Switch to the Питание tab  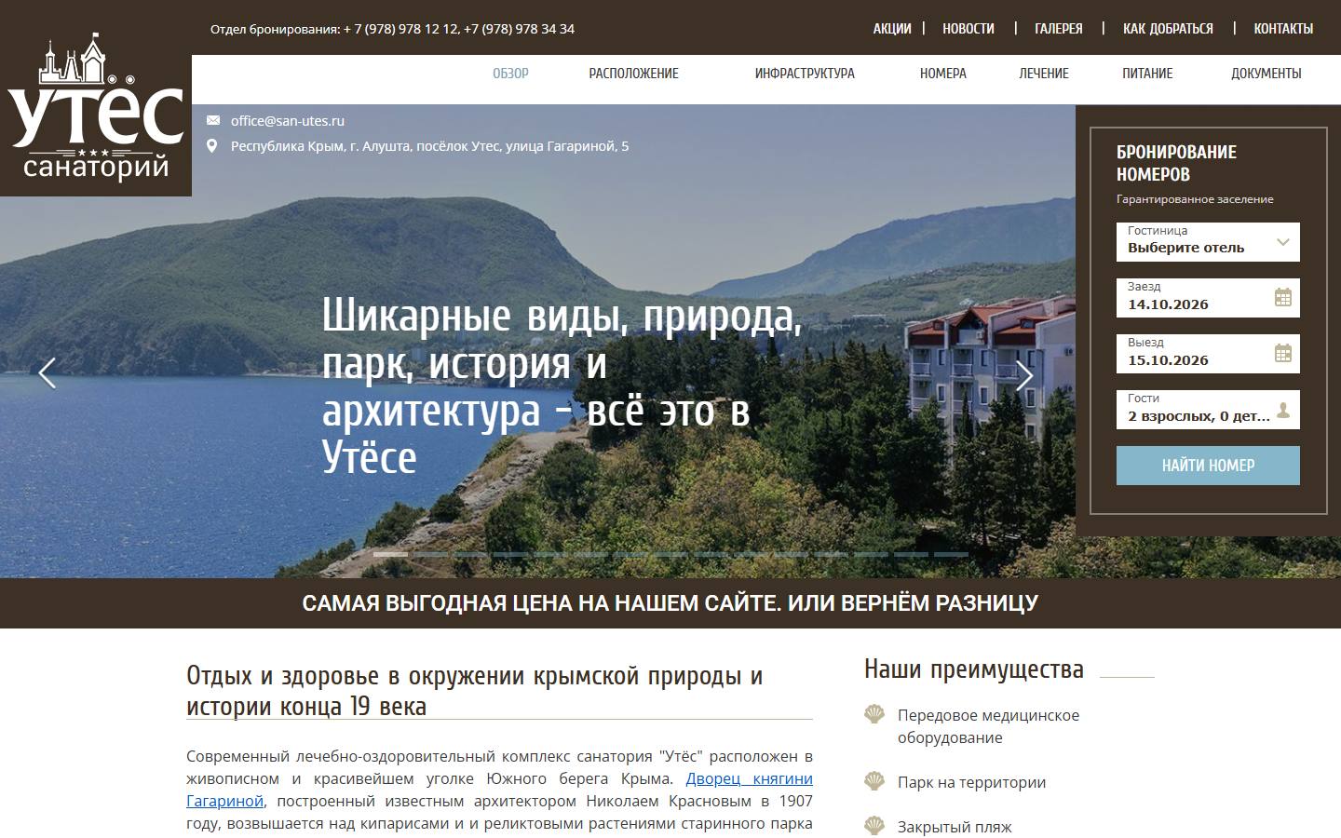1147,74
